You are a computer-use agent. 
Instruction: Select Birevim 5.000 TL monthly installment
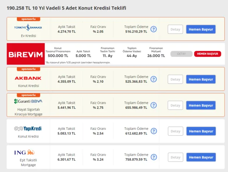[83, 56]
